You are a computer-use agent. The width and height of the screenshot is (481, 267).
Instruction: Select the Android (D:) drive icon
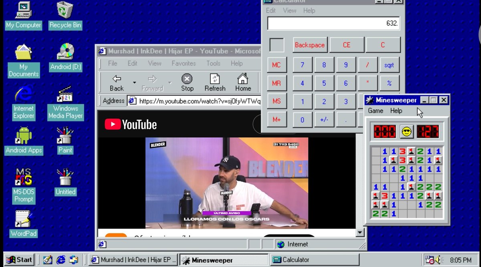point(65,57)
